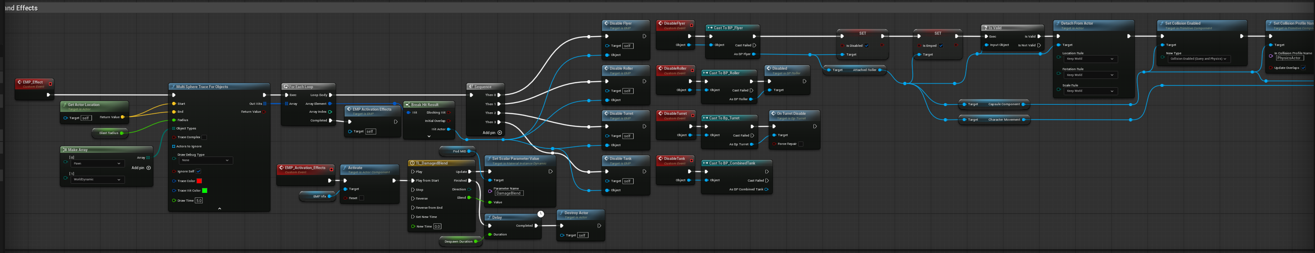Toggle the Is Emped checkbox in SET node
Image resolution: width=1315 pixels, height=253 pixels.
pyautogui.click(x=941, y=46)
